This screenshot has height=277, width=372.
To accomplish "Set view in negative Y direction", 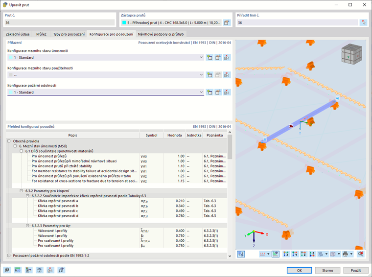I will click(295, 254).
